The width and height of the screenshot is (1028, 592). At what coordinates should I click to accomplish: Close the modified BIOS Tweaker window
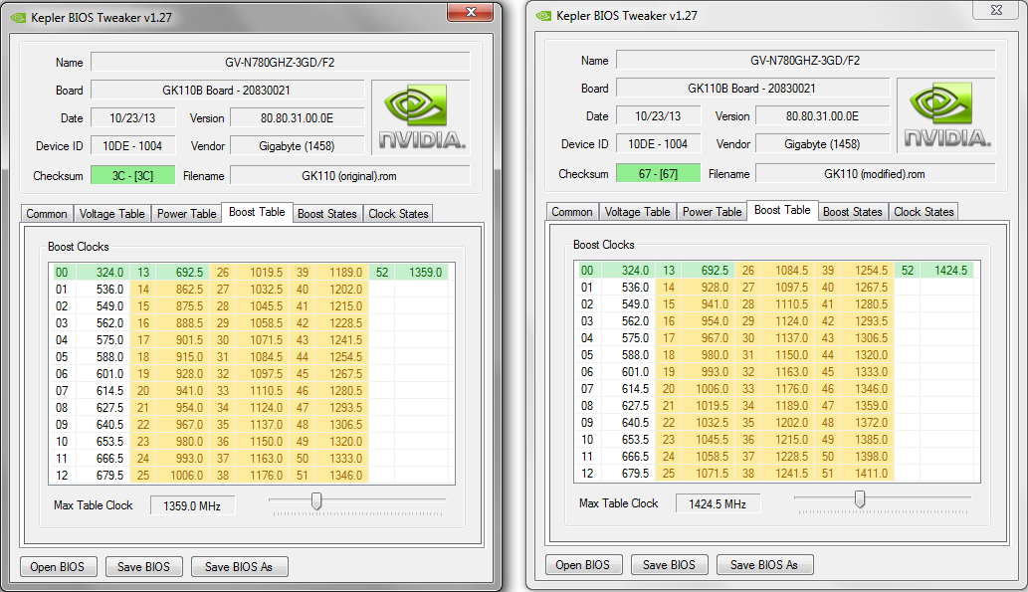[996, 10]
